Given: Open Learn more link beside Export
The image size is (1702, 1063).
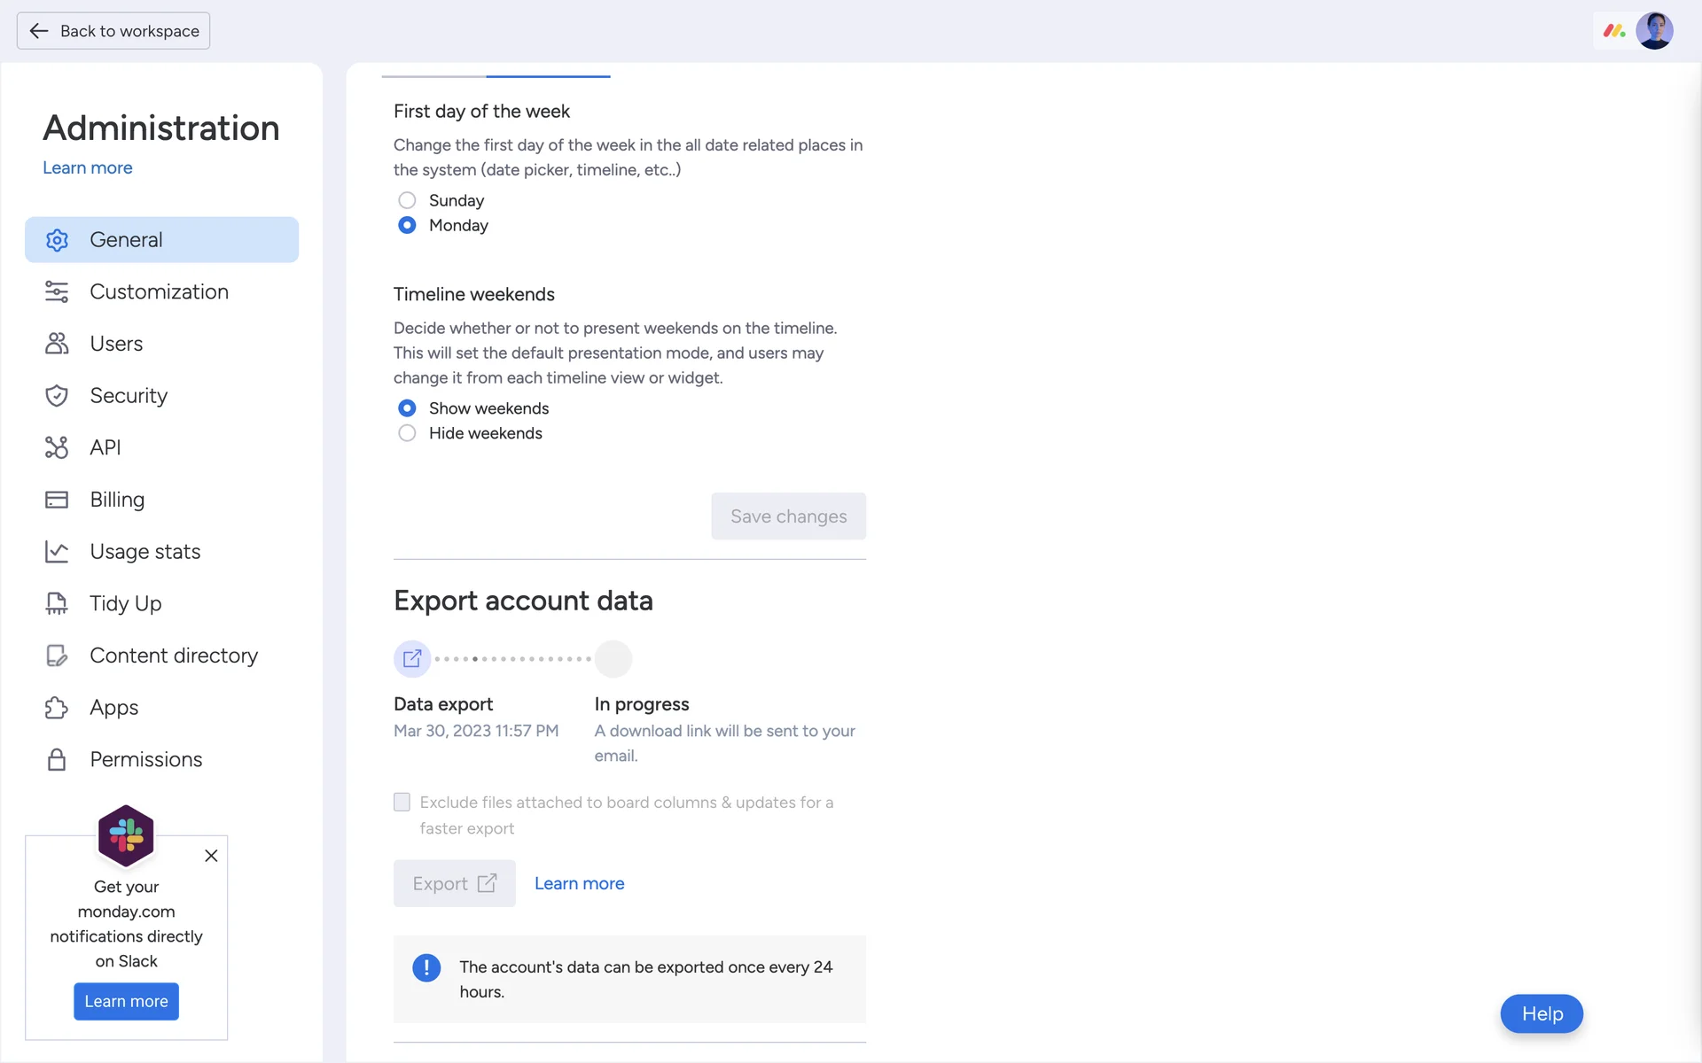Looking at the screenshot, I should click(579, 883).
